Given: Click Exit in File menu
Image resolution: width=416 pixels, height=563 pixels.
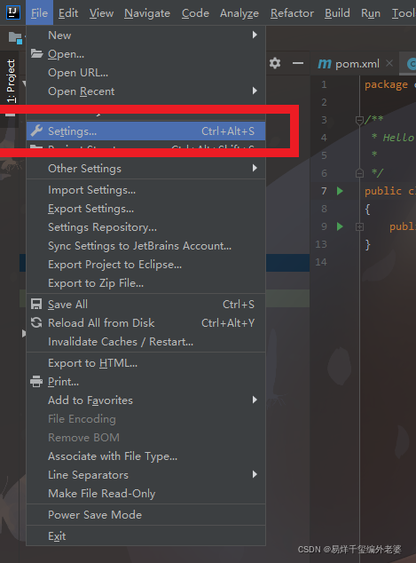Looking at the screenshot, I should click(146, 536).
